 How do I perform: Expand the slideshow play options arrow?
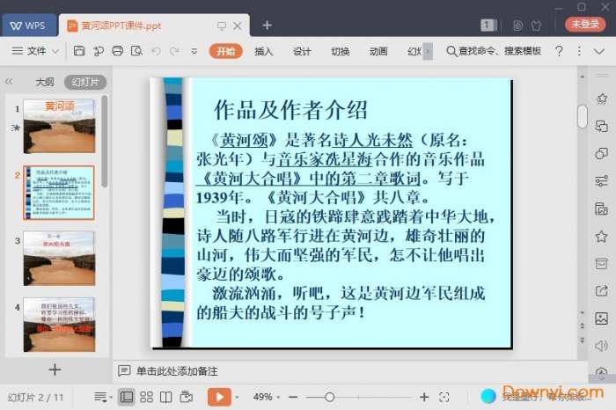[237, 398]
